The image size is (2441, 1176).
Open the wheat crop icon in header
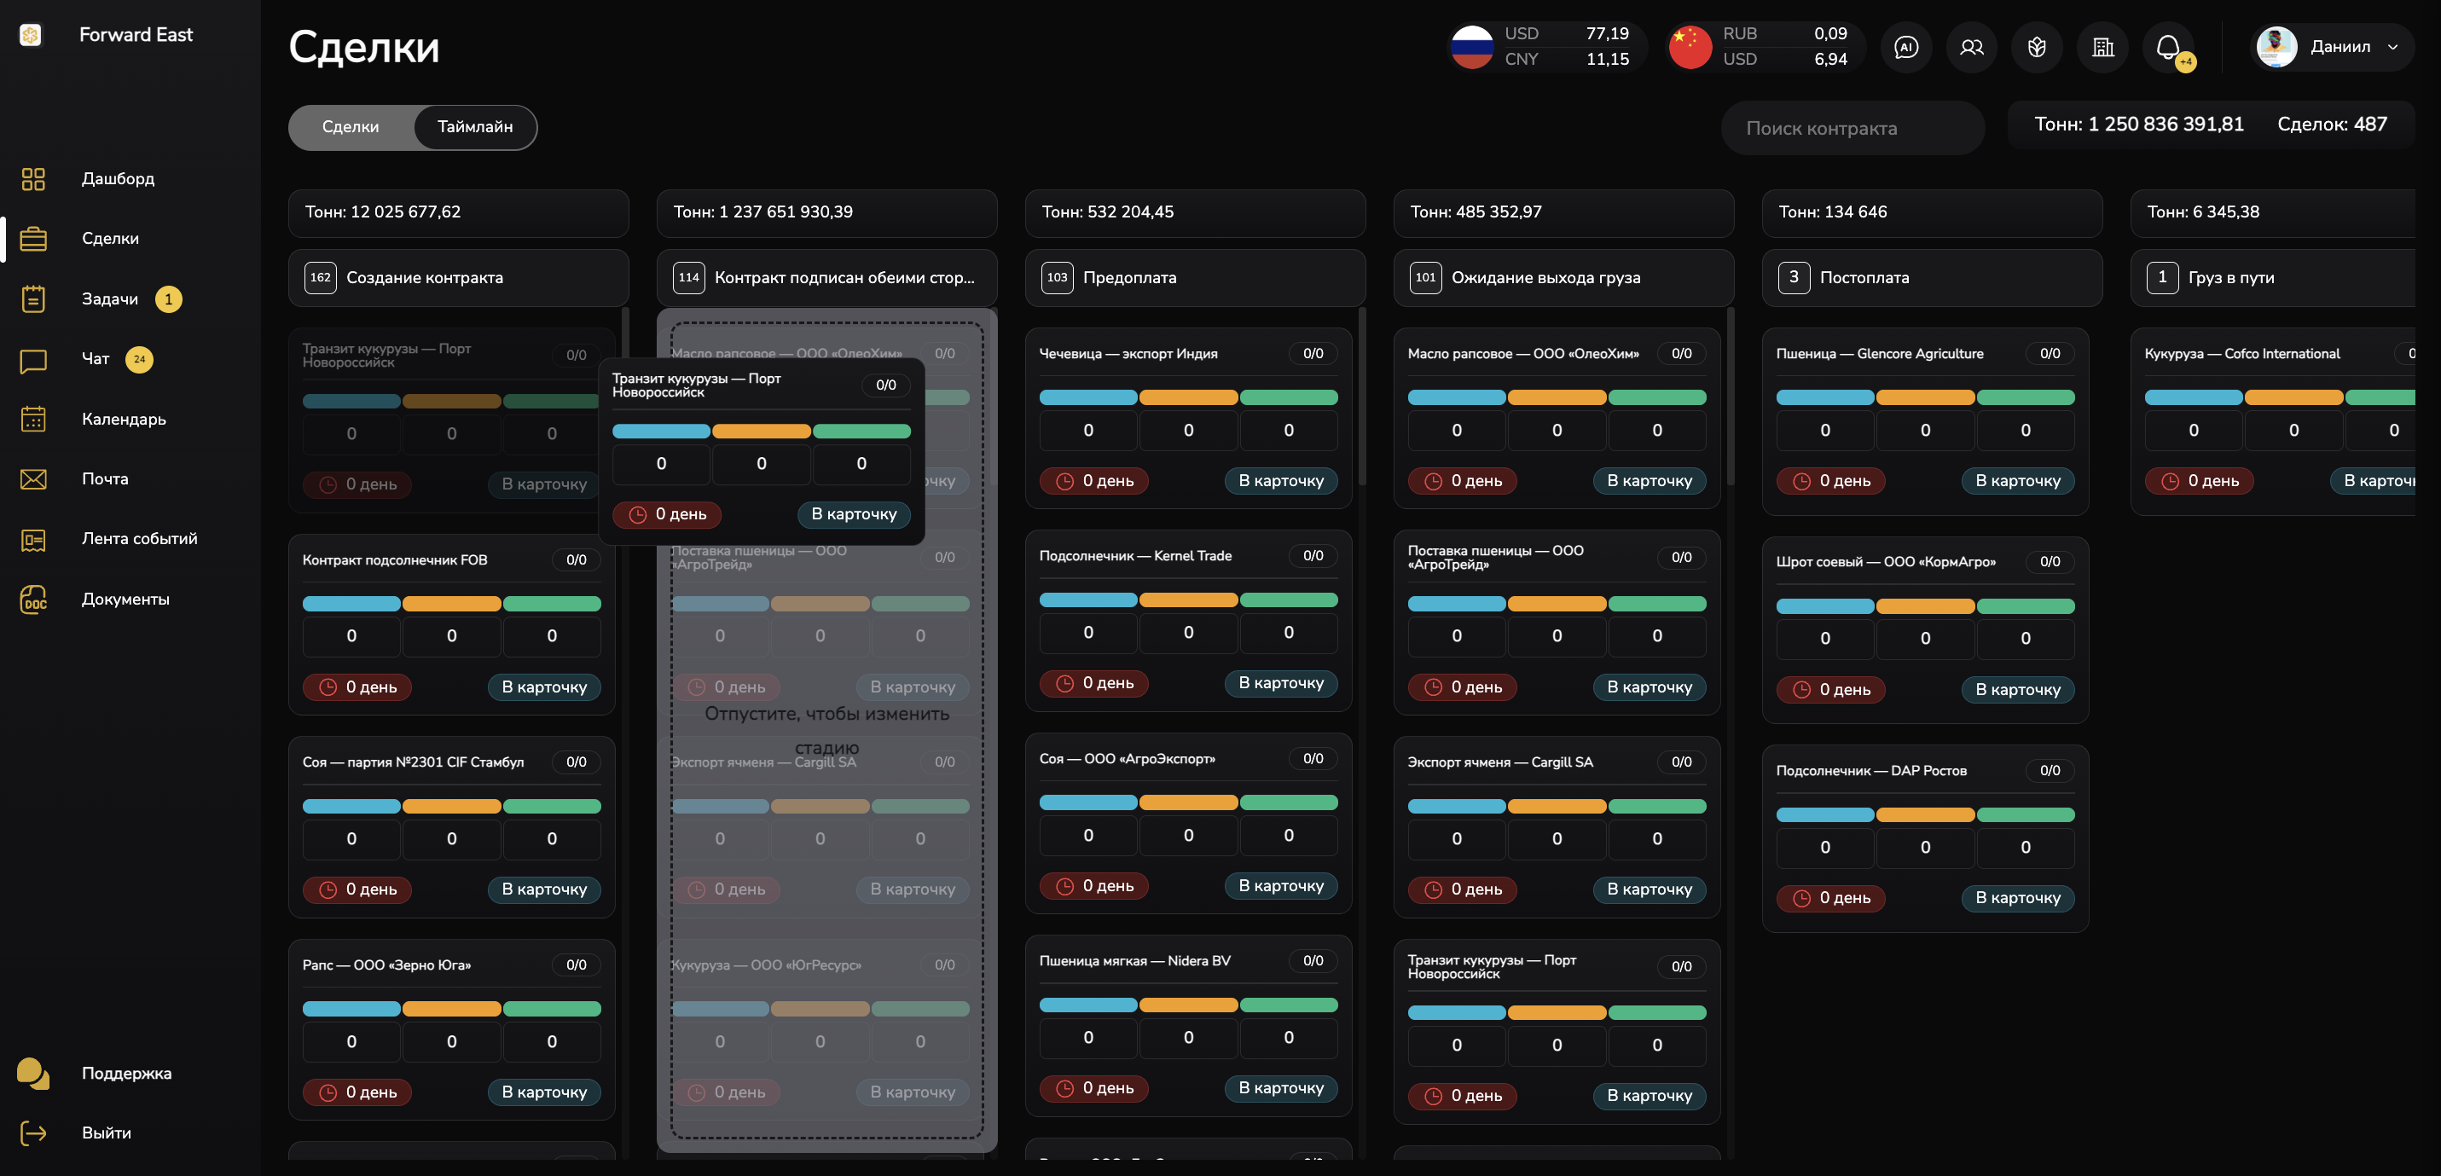[2037, 46]
